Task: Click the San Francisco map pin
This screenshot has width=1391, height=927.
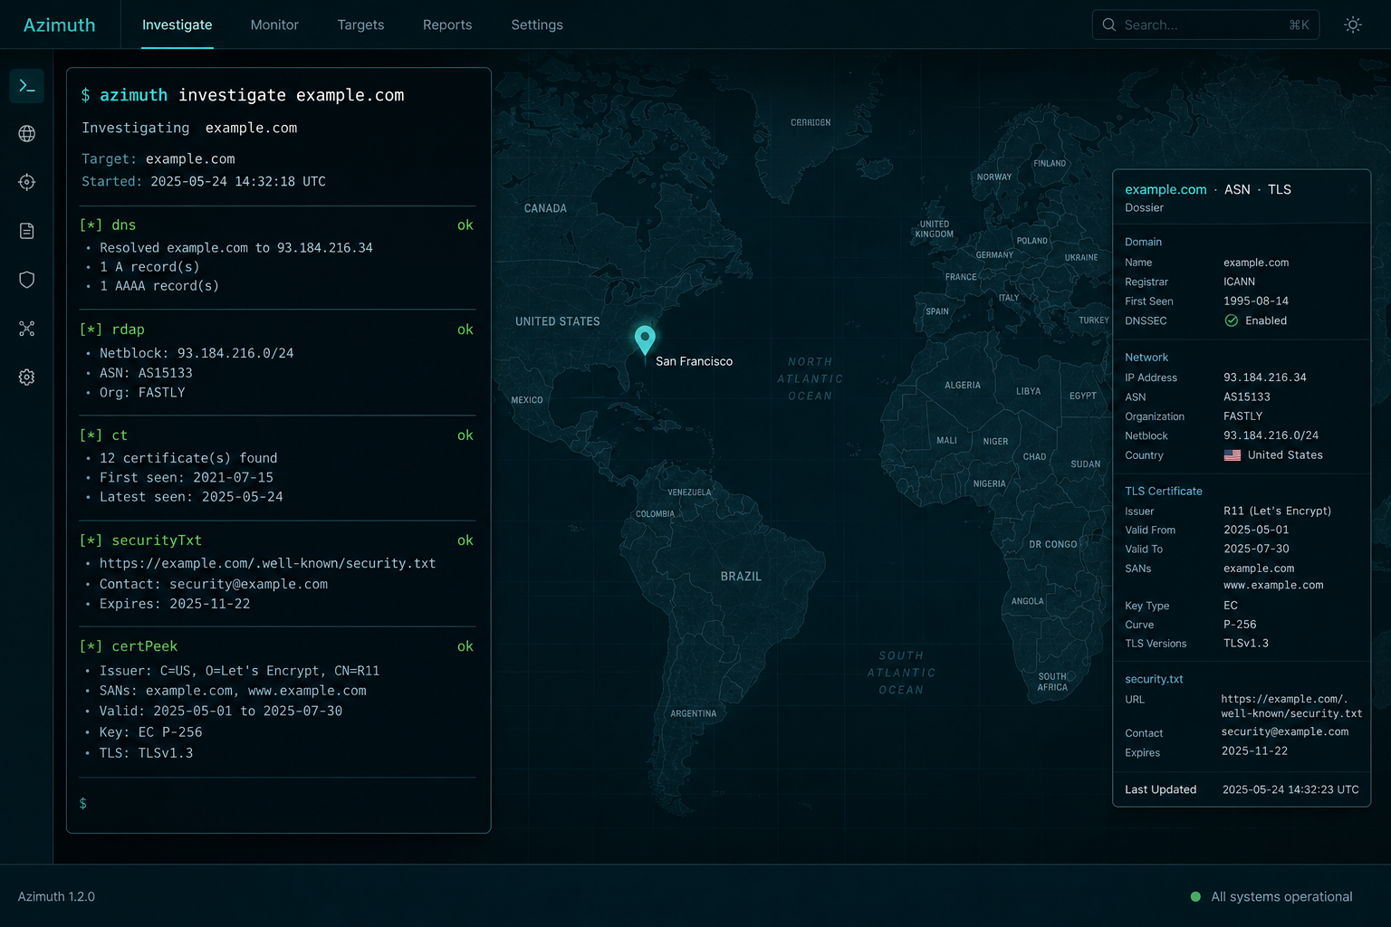Action: click(645, 340)
